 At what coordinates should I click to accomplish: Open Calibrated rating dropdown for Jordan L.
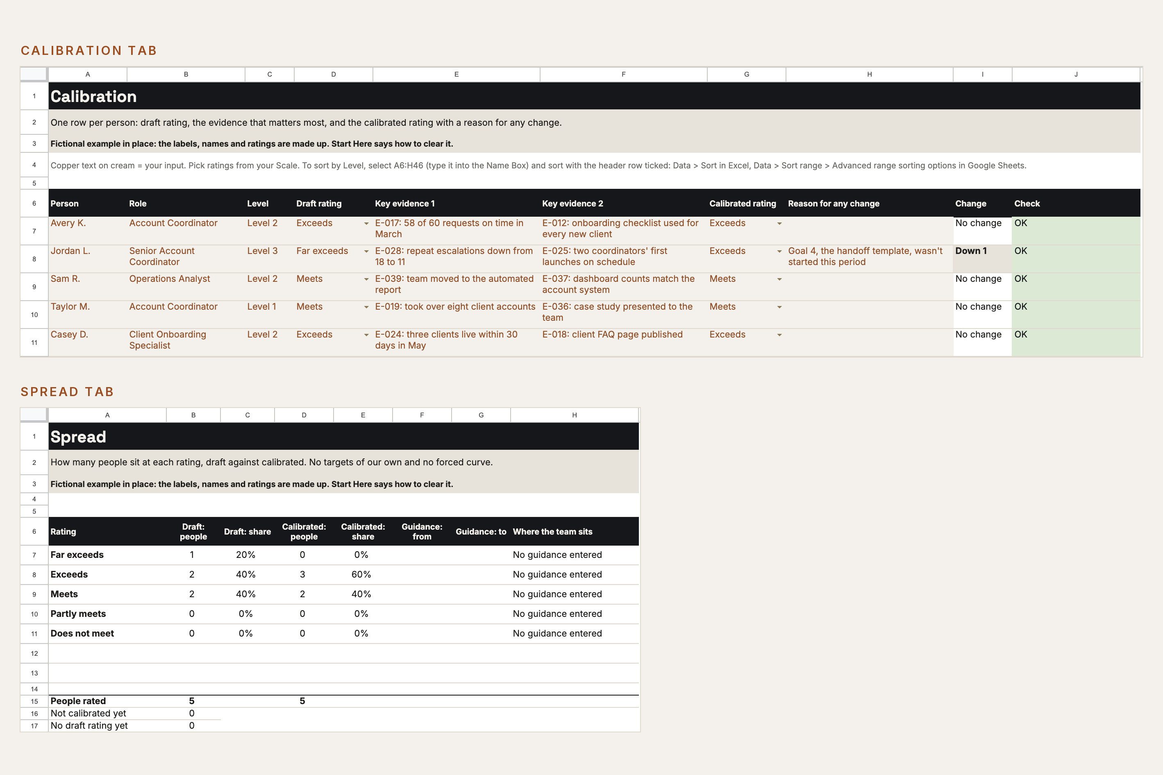(x=779, y=251)
